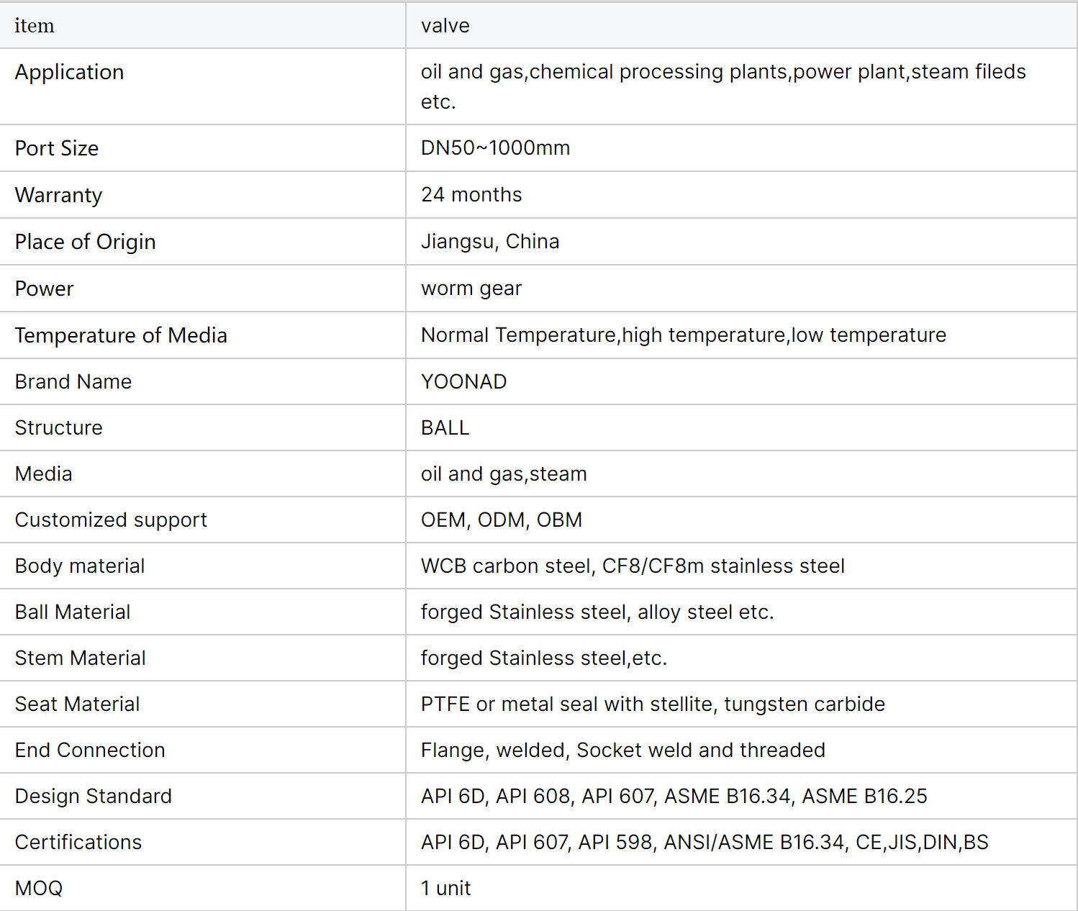Image resolution: width=1078 pixels, height=911 pixels.
Task: Click the 'Certifications' row label
Action: (78, 842)
